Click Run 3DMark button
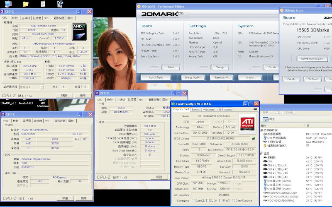Viewport: 332px width, 207px height. (156, 77)
